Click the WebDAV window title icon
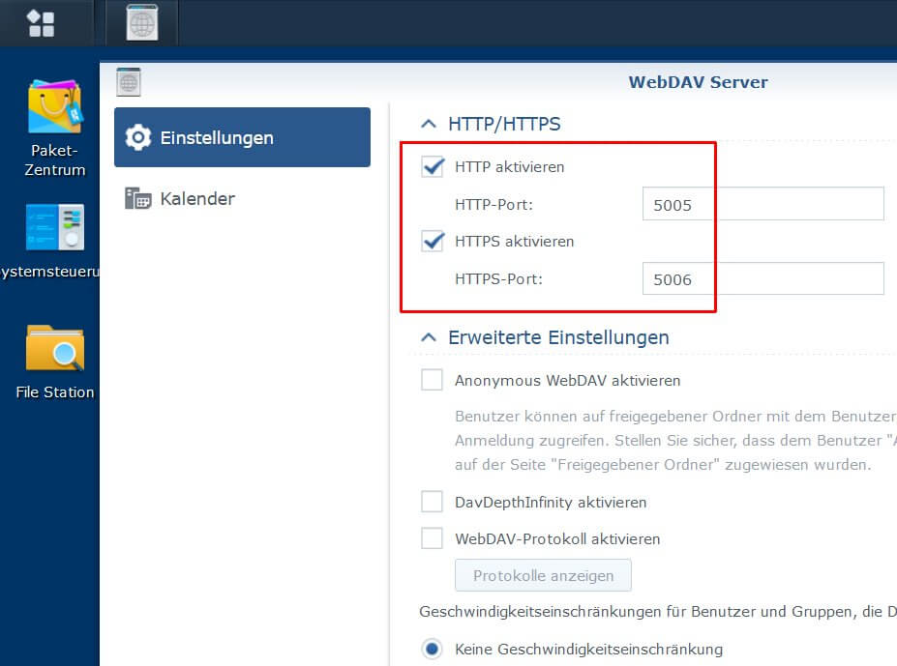 (x=128, y=82)
